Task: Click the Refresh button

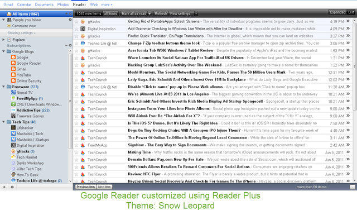Action: (x=161, y=13)
